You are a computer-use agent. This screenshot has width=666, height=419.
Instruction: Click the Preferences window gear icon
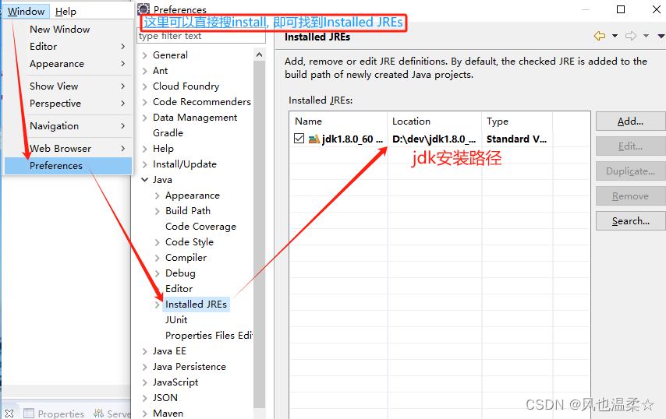tap(143, 9)
